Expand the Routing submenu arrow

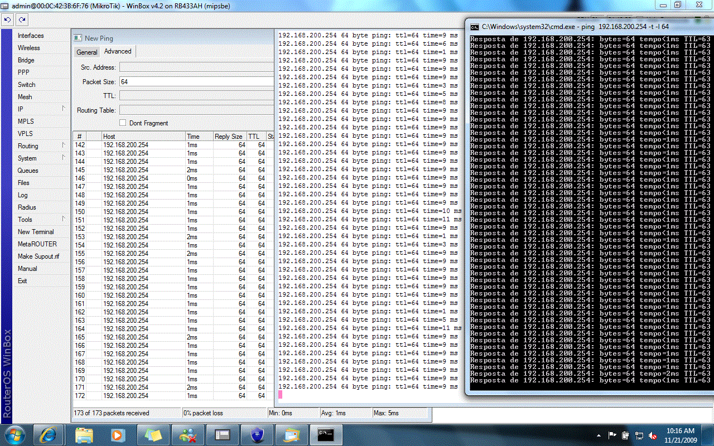[63, 146]
